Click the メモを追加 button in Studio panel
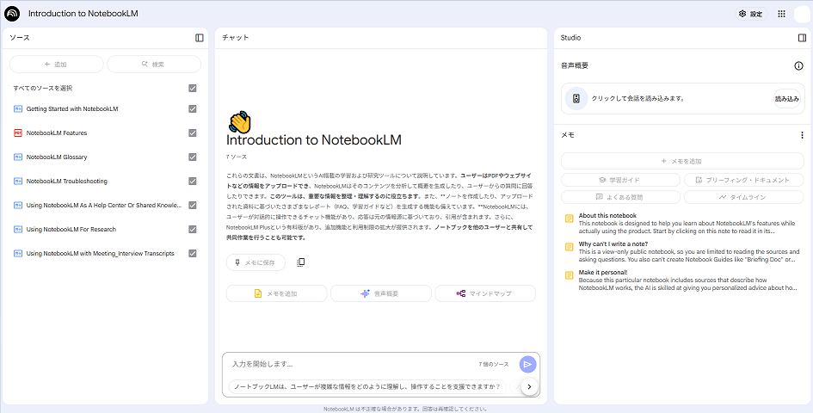Screen dimensions: 813x413 [682, 161]
